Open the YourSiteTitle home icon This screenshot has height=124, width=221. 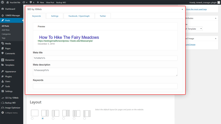coord(7,2)
